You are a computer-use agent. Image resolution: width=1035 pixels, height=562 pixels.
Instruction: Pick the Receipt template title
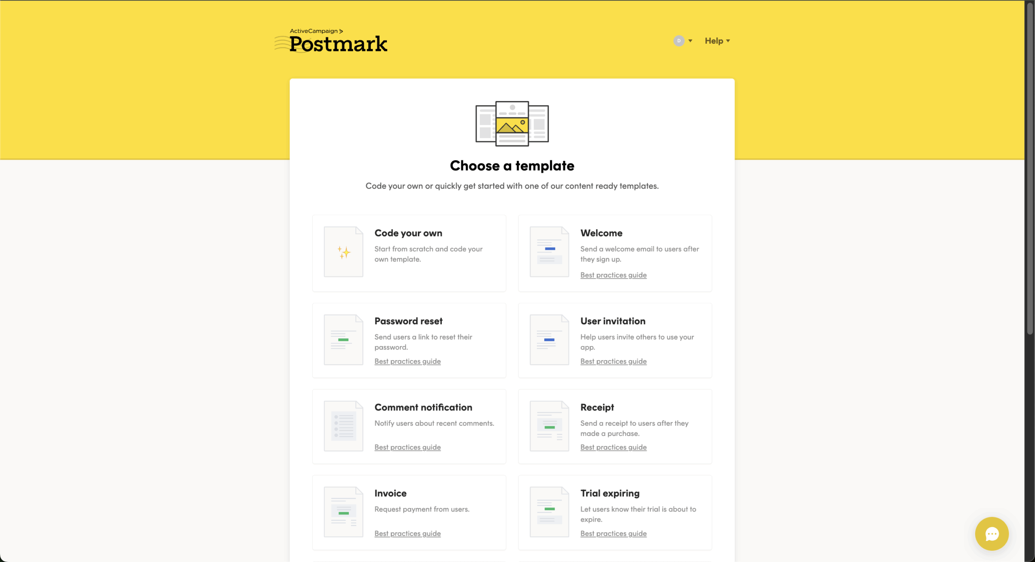pos(597,408)
